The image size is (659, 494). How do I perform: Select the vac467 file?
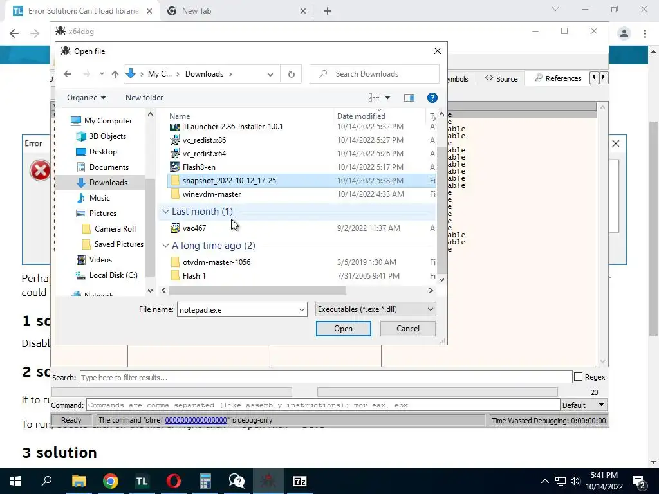302,228
